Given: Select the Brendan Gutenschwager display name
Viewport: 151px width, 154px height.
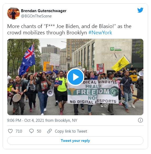Looking at the screenshot, I should tap(44, 11).
